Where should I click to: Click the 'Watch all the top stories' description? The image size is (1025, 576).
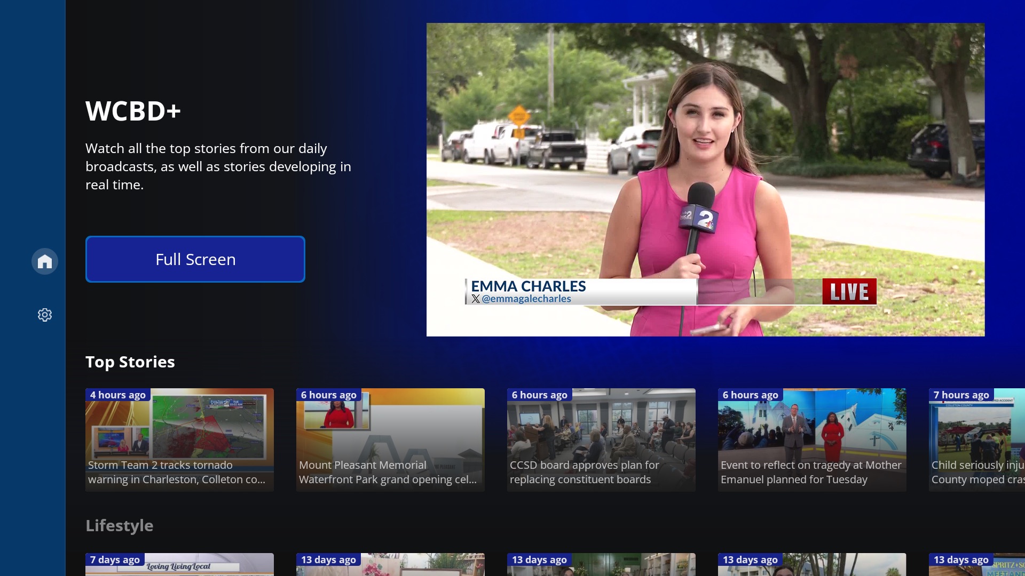pyautogui.click(x=218, y=166)
